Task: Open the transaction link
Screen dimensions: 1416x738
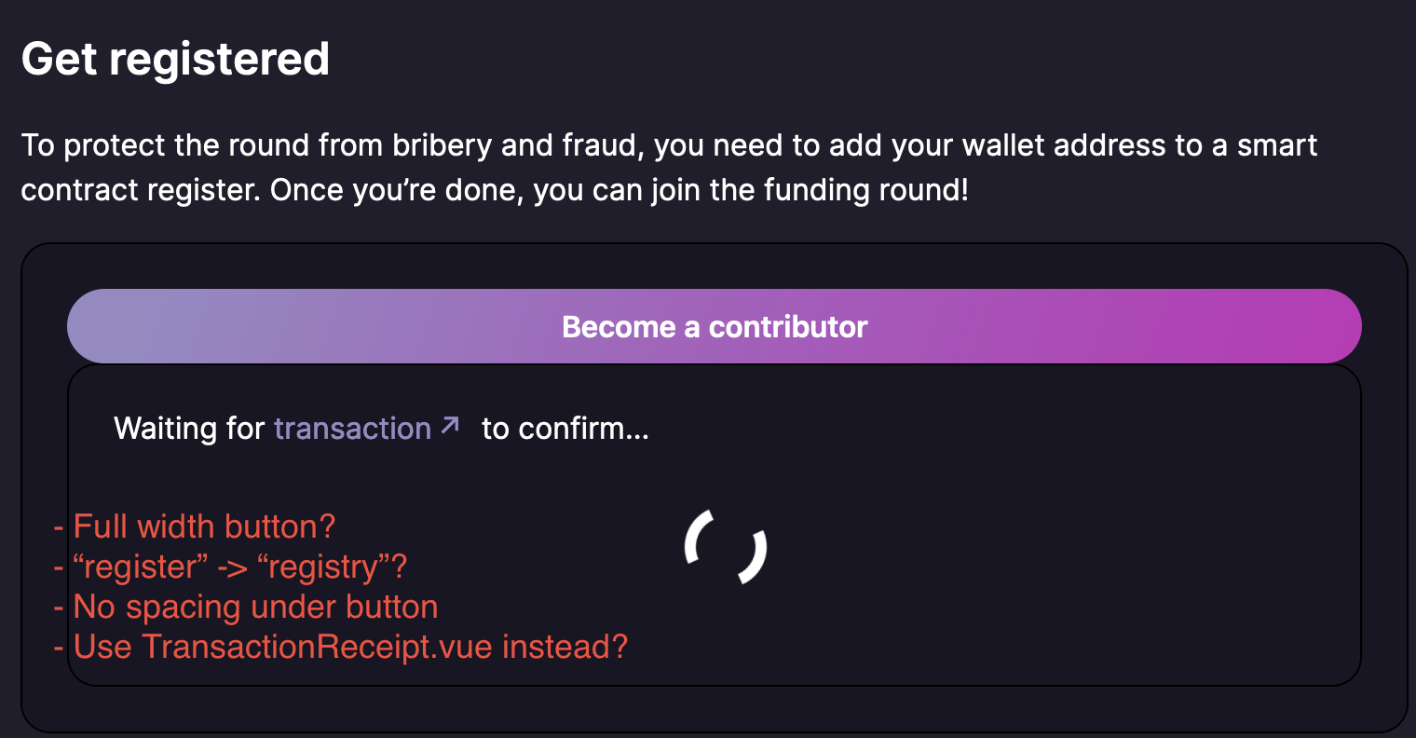Action: click(352, 428)
